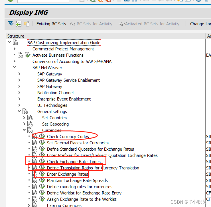Open documentation icon for Define Standard Quotation
Viewport: 211px width, 207px height.
pyautogui.click(x=35, y=149)
